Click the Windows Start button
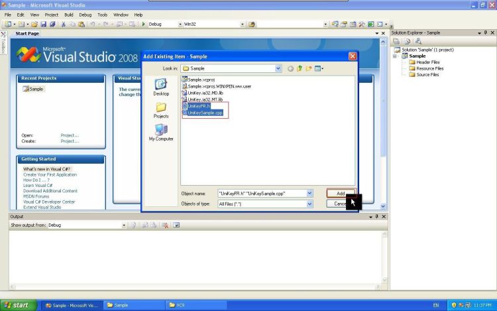Screen dimensions: 497x311 (19, 305)
